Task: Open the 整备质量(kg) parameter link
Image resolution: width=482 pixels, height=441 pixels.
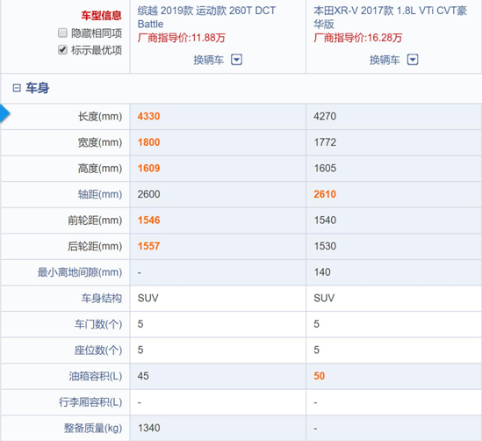Action: point(93,428)
